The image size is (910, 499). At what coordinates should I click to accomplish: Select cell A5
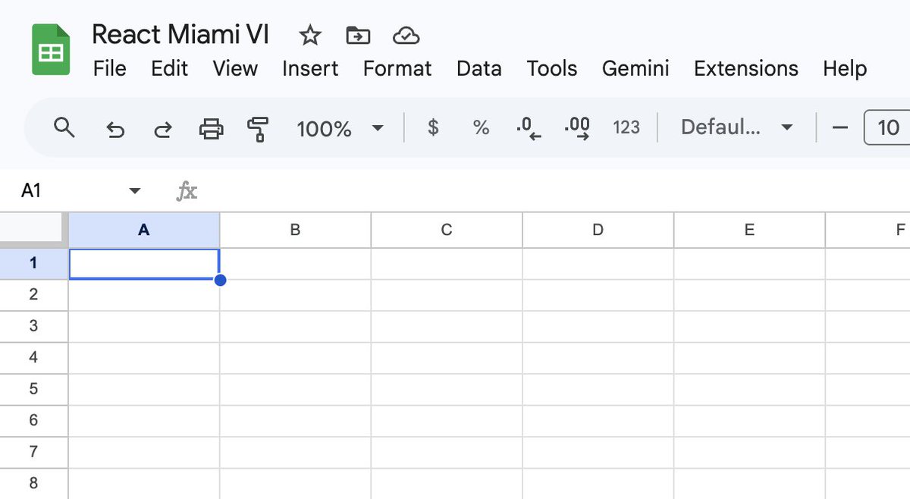tap(144, 390)
